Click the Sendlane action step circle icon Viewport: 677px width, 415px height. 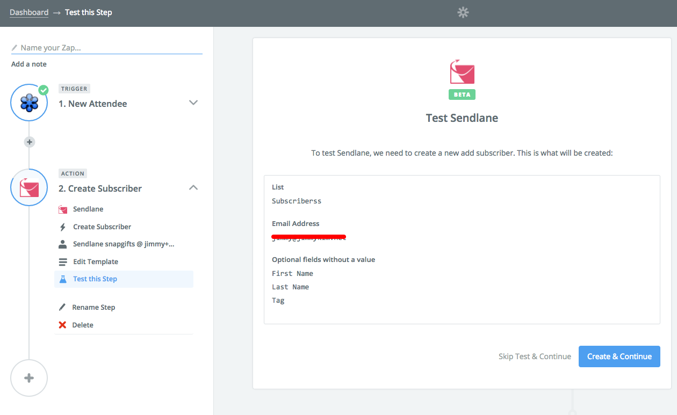[x=29, y=187]
